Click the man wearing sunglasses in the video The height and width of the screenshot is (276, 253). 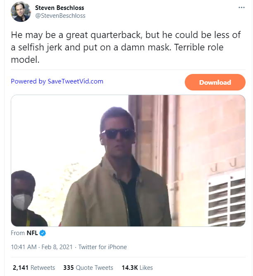click(118, 174)
